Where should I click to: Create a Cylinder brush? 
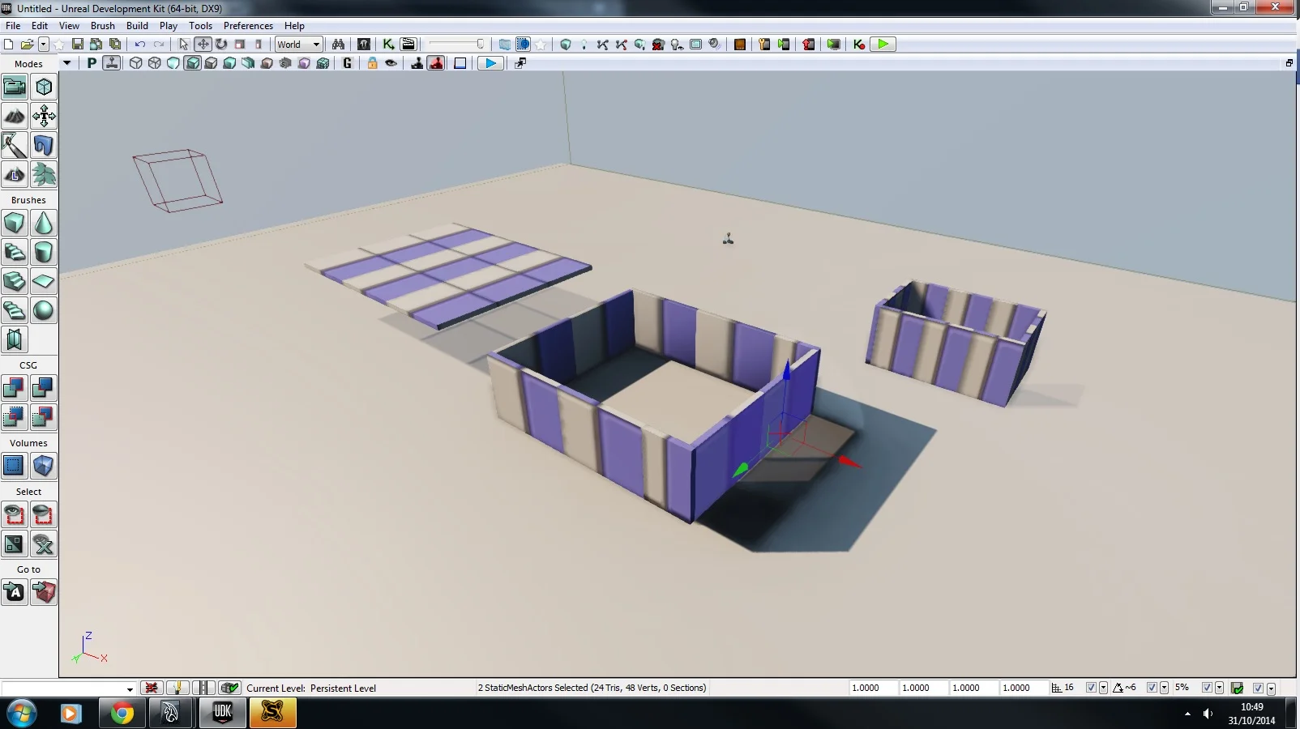click(x=44, y=252)
